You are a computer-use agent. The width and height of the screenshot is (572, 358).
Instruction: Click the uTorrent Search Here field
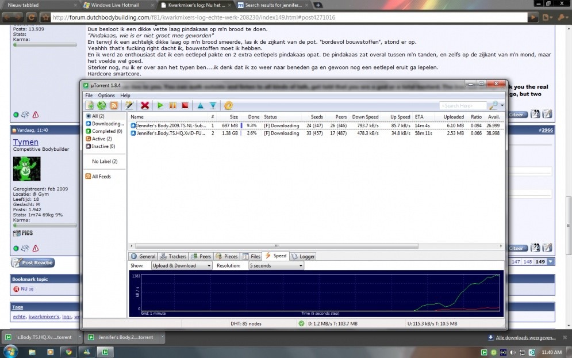point(462,106)
